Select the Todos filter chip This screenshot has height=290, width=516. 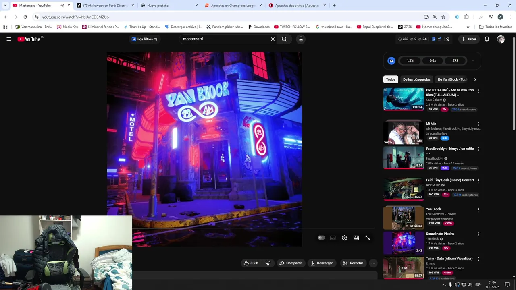(x=391, y=79)
